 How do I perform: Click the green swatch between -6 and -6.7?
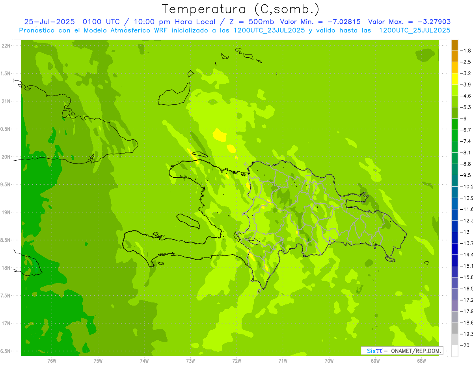pyautogui.click(x=454, y=124)
